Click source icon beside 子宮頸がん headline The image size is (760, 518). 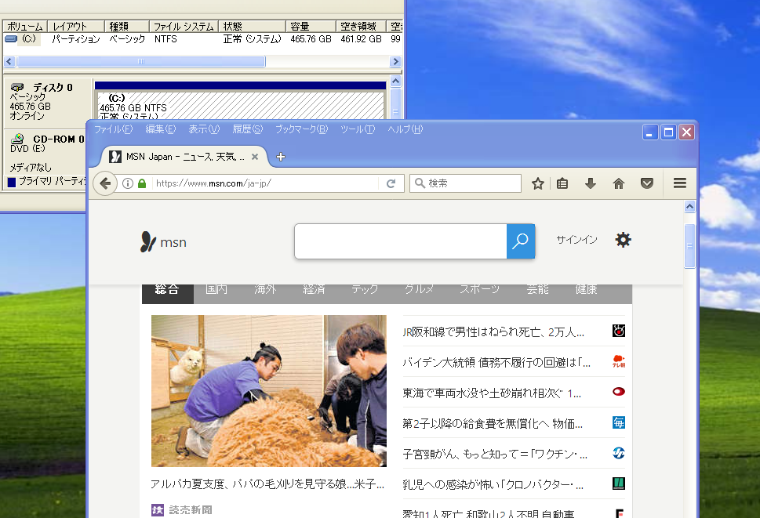click(619, 453)
